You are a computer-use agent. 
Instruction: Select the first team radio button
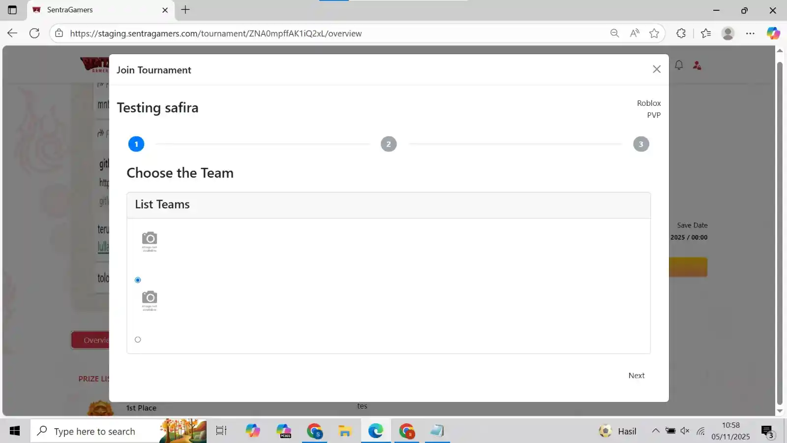tap(138, 280)
